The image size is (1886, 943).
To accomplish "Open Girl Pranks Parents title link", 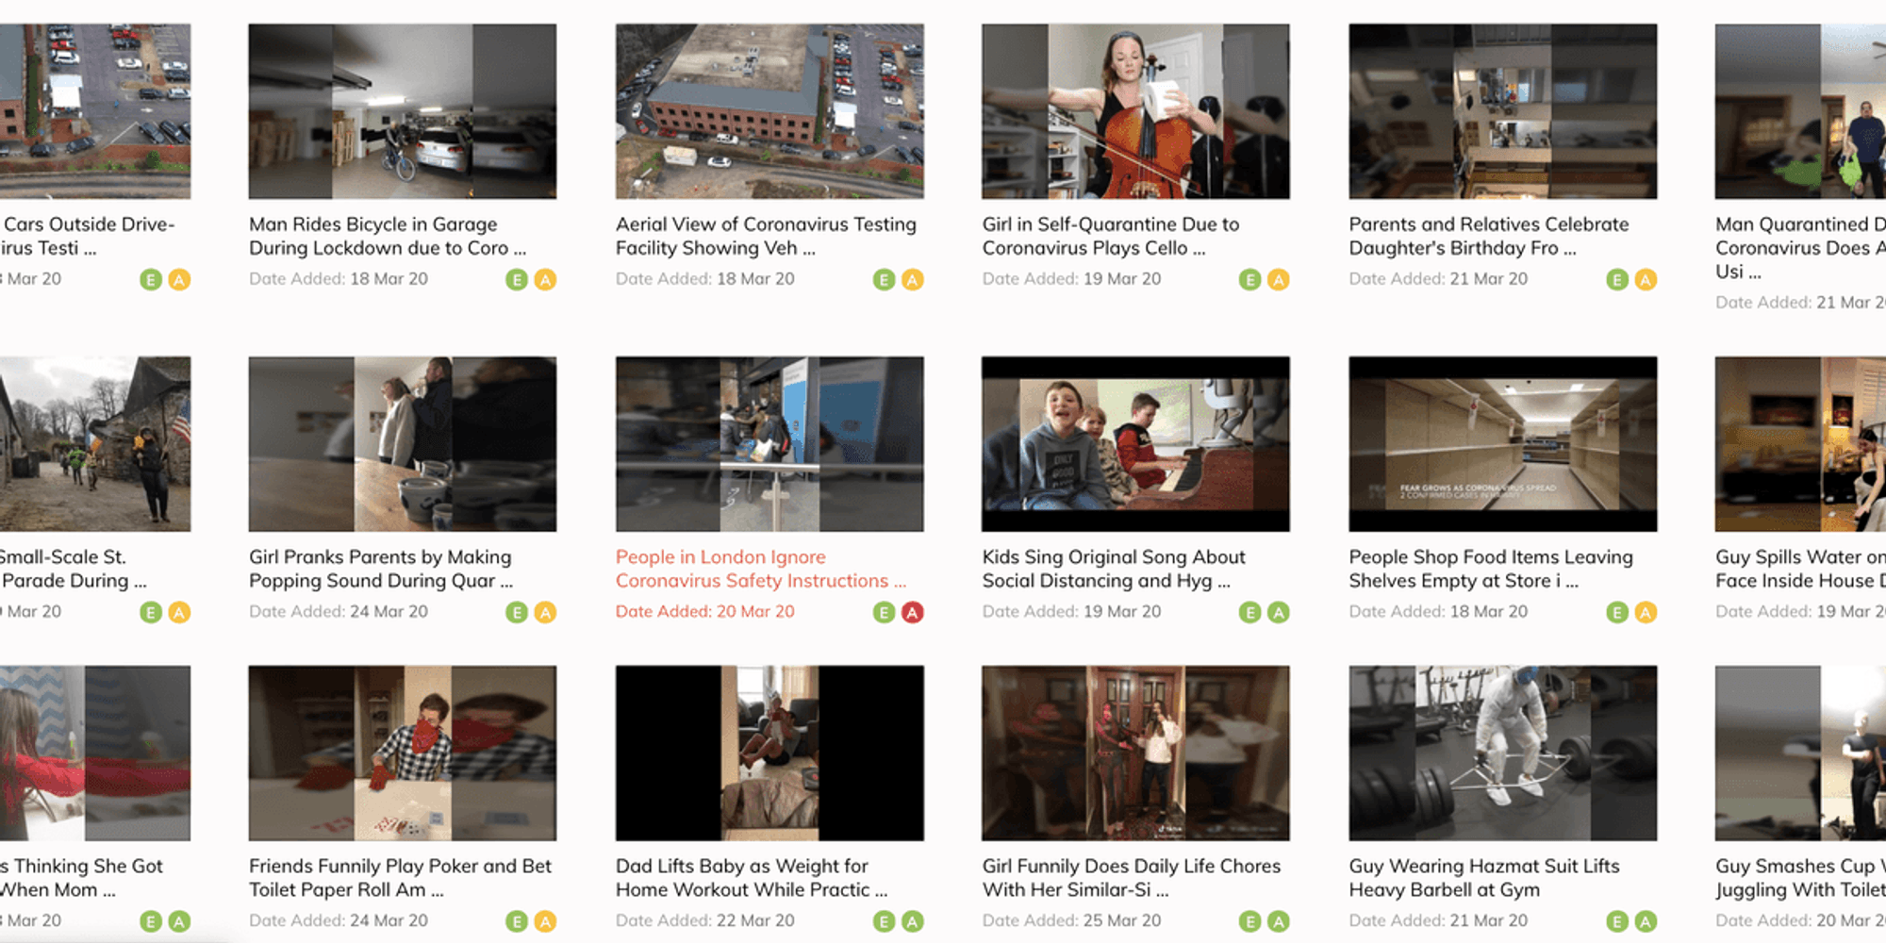I will [380, 569].
